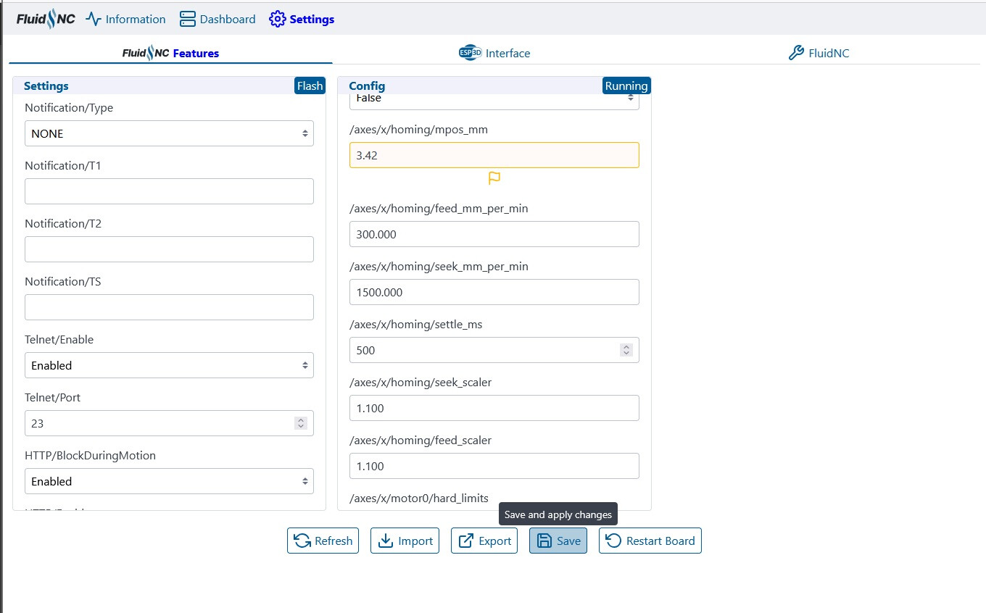Screen dimensions: 986x613
Task: Click the FluidNC logo in the header
Action: 46,20
